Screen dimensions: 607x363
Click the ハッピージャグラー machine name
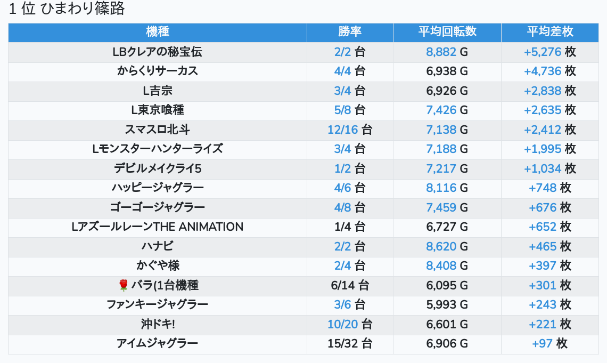[x=157, y=188]
